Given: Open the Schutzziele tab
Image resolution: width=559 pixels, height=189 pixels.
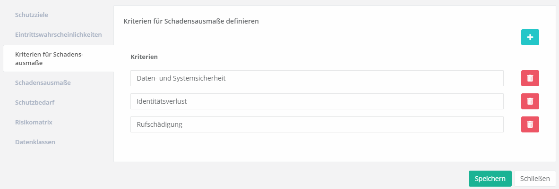Looking at the screenshot, I should tap(32, 15).
